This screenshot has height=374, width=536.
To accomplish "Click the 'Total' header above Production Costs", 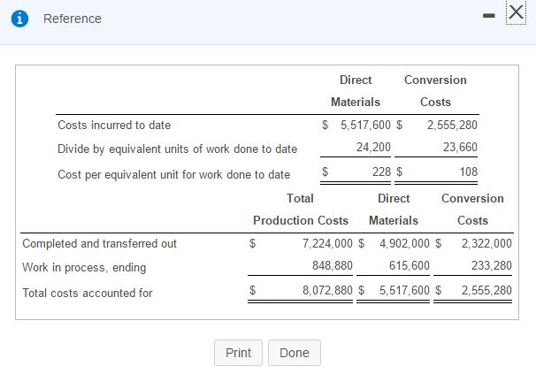I will tap(300, 198).
